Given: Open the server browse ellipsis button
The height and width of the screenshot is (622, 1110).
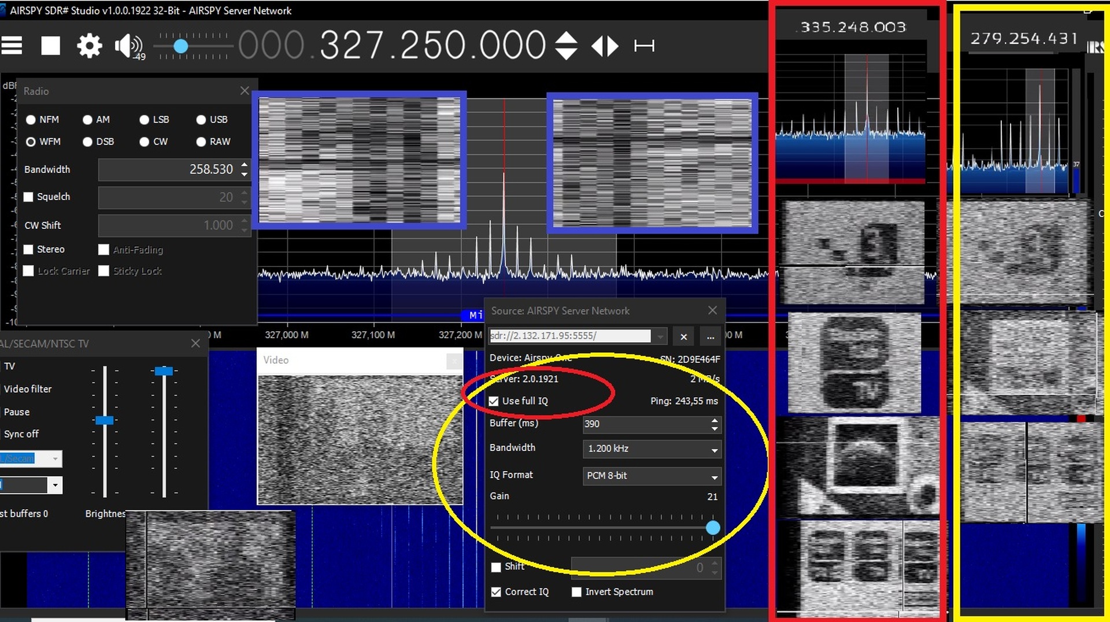Looking at the screenshot, I should point(710,336).
